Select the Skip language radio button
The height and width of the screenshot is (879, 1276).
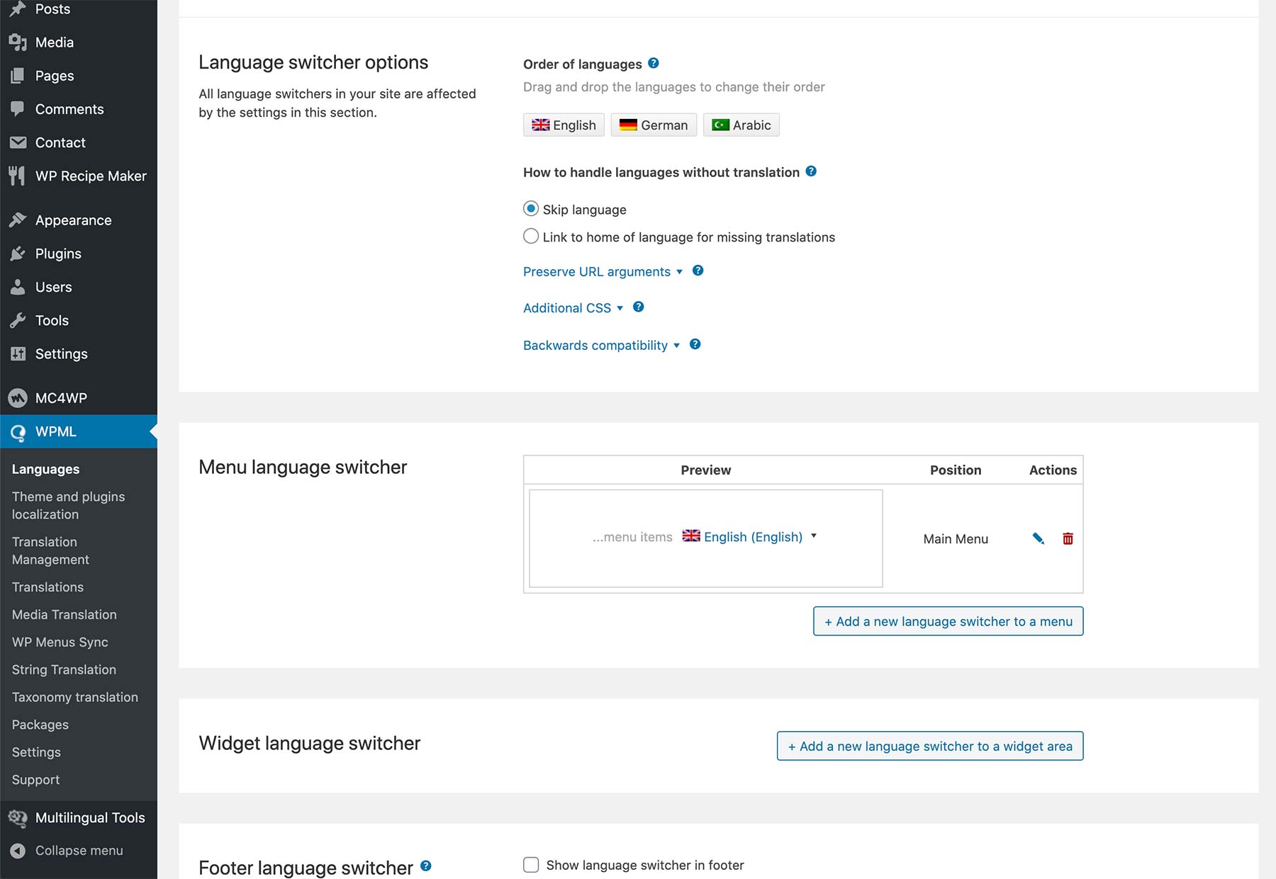tap(531, 208)
